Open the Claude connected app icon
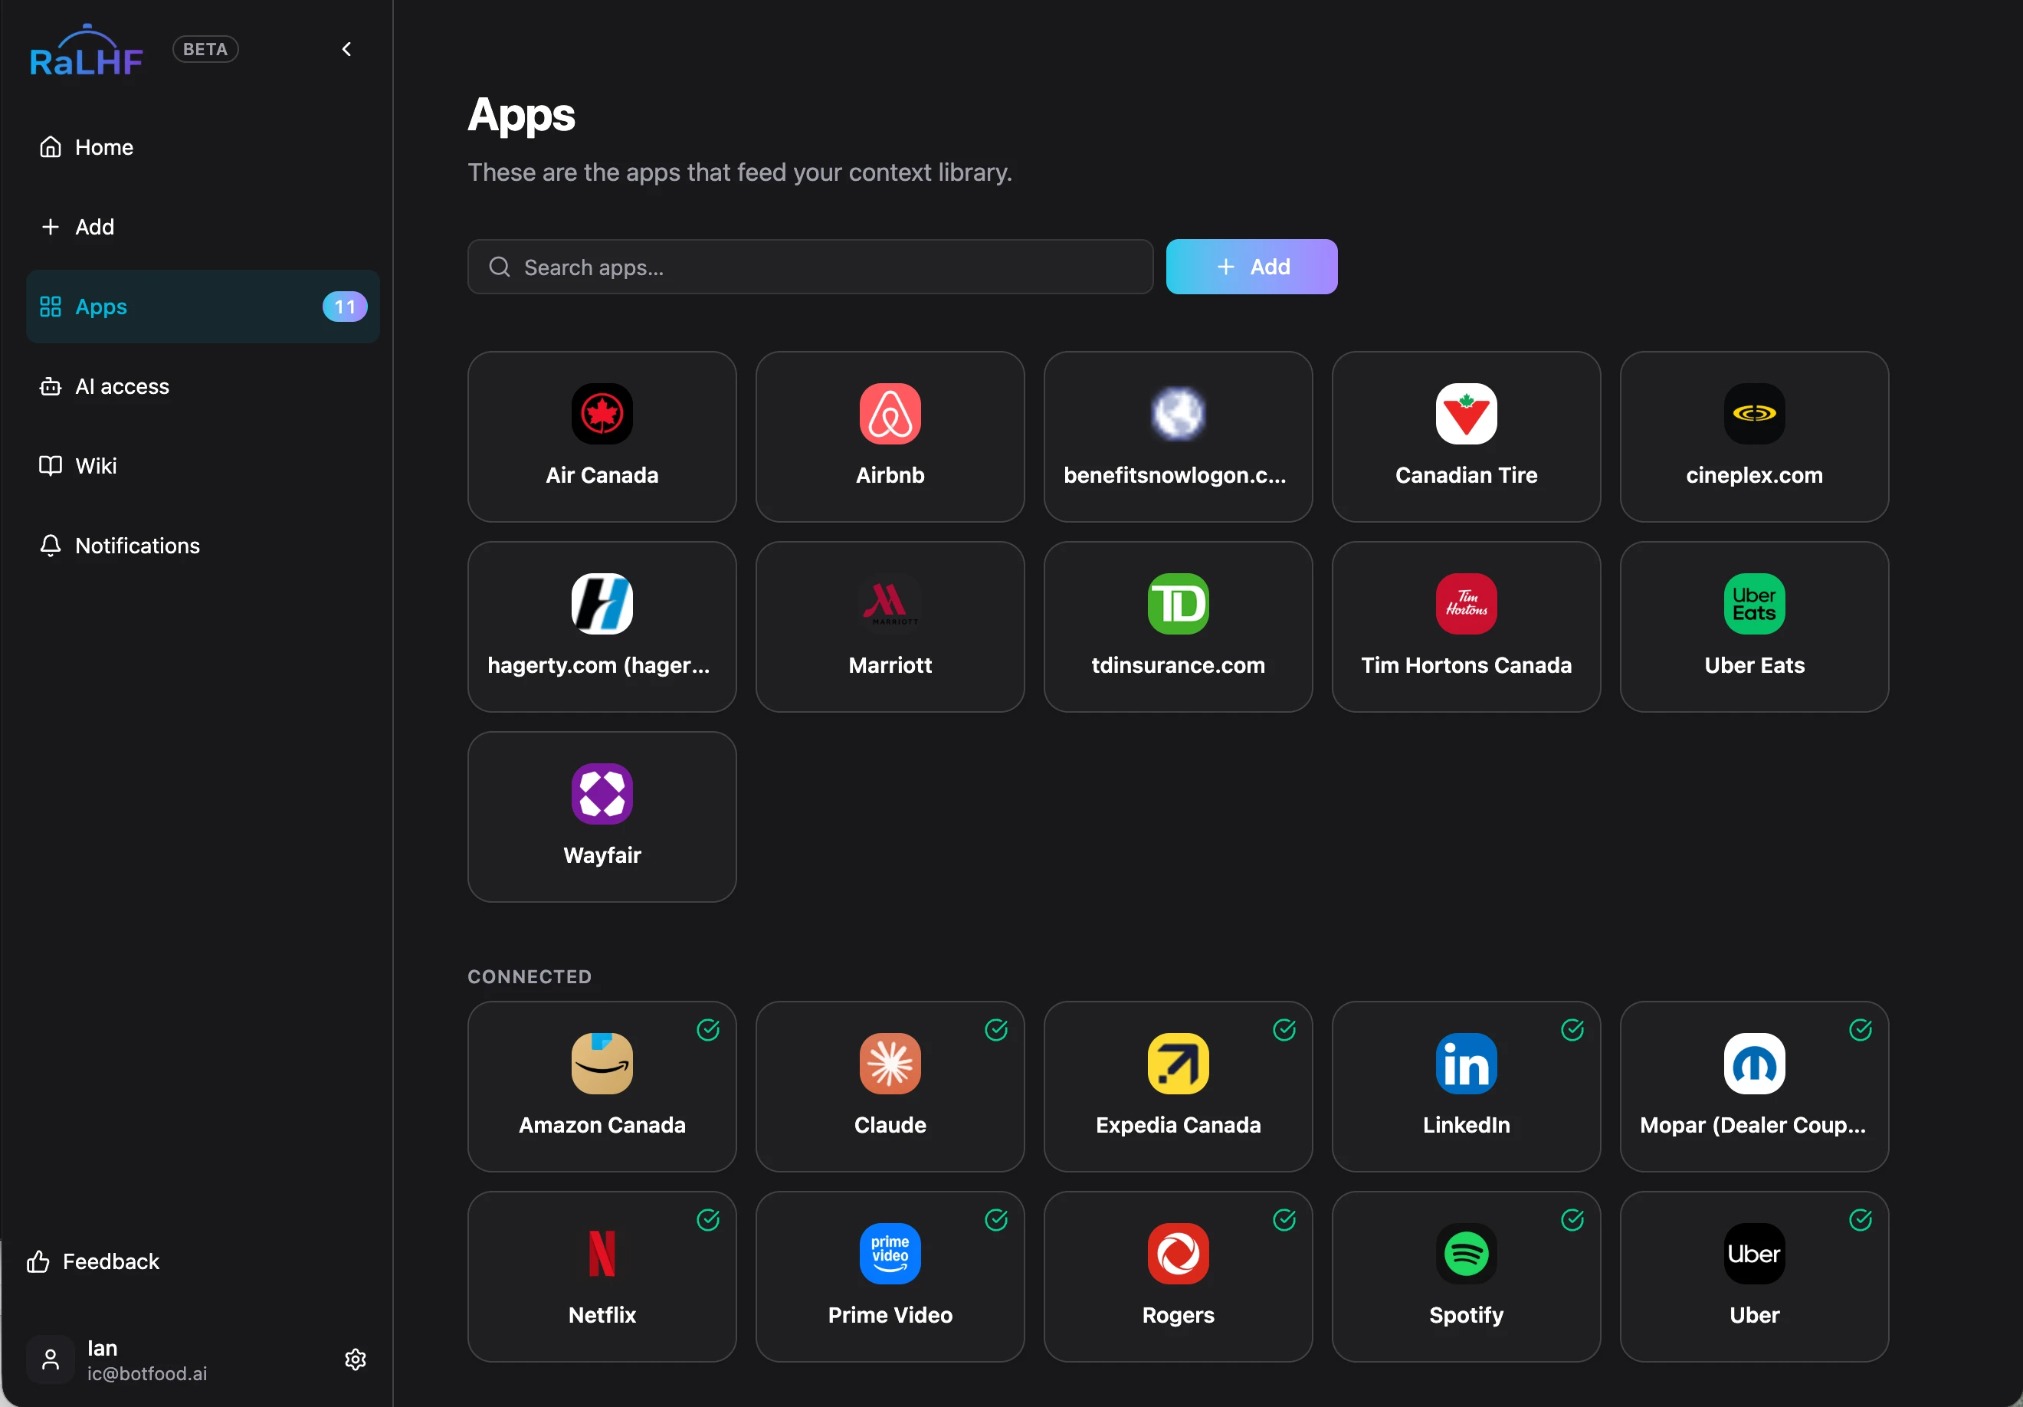This screenshot has width=2023, height=1407. click(890, 1064)
